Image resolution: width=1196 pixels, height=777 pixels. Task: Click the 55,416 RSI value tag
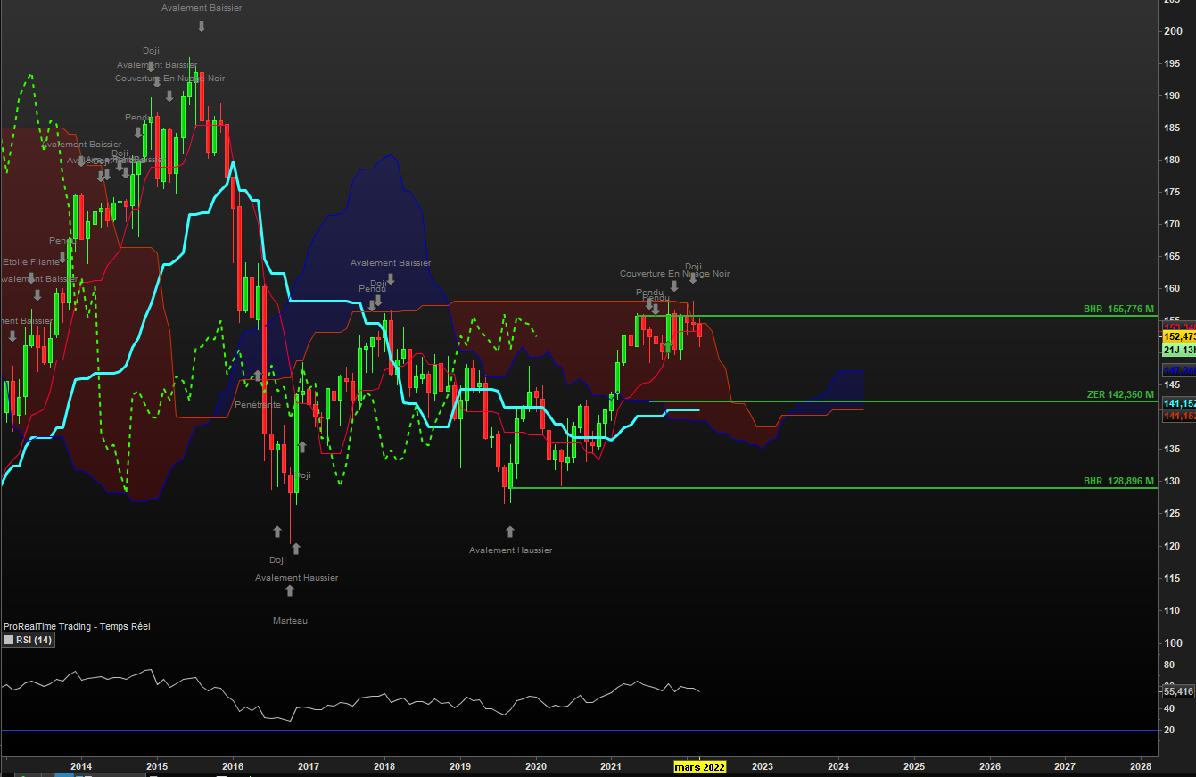pos(1178,691)
